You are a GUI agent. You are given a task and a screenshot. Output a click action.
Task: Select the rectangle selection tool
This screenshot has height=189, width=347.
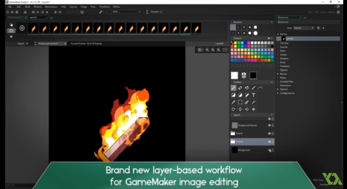point(240,102)
